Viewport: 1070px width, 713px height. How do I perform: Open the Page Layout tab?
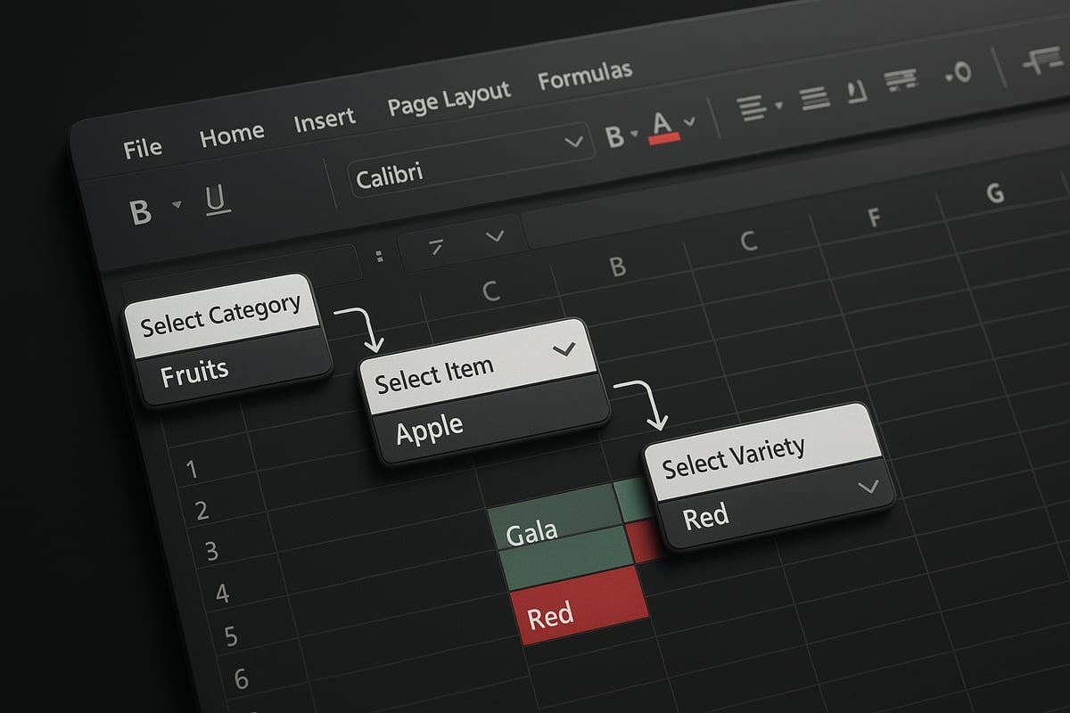coord(449,90)
